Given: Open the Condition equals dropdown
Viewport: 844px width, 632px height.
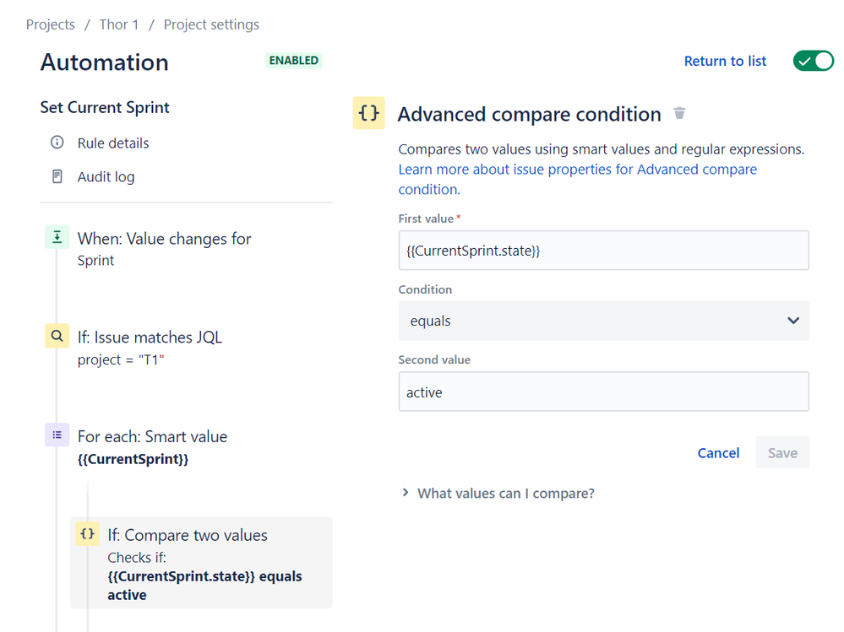Looking at the screenshot, I should [x=603, y=321].
